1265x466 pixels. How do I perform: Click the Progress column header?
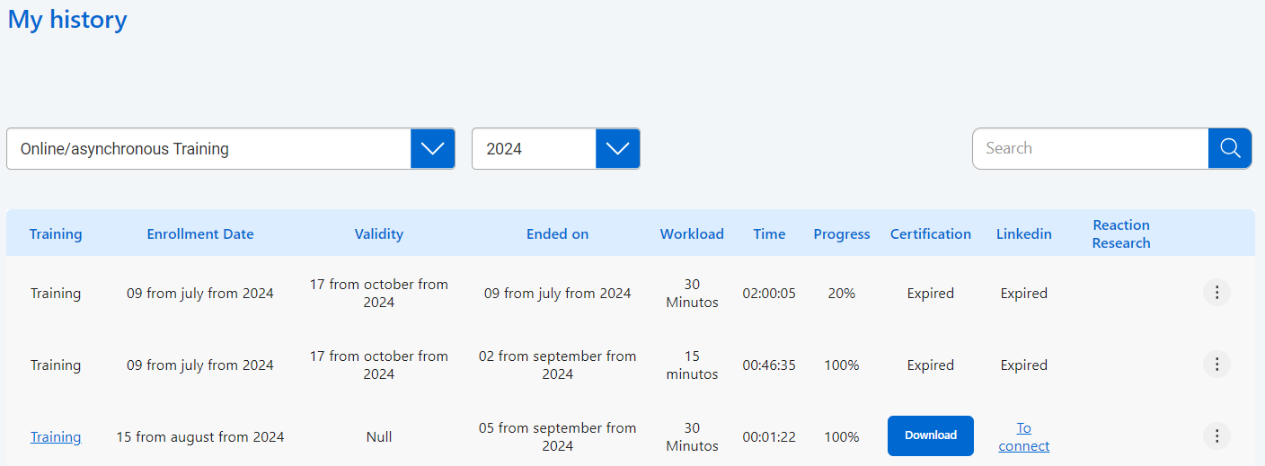click(841, 234)
